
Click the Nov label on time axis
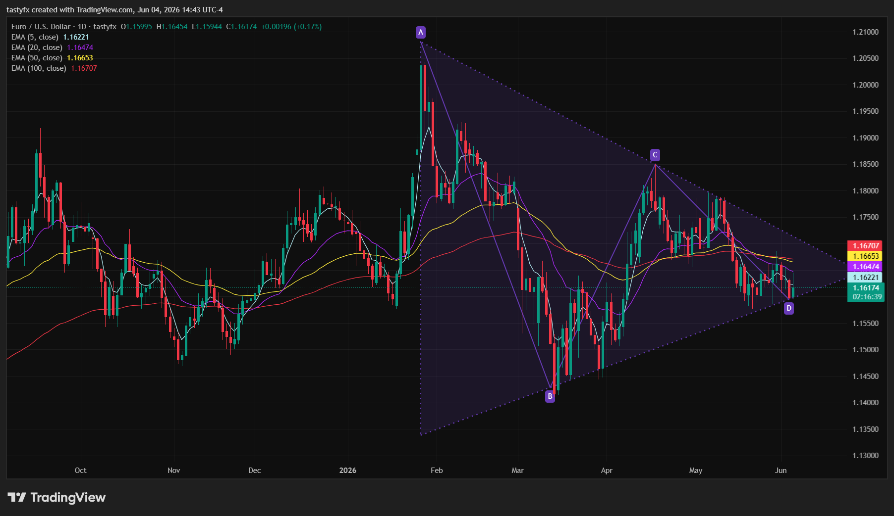[x=174, y=470]
